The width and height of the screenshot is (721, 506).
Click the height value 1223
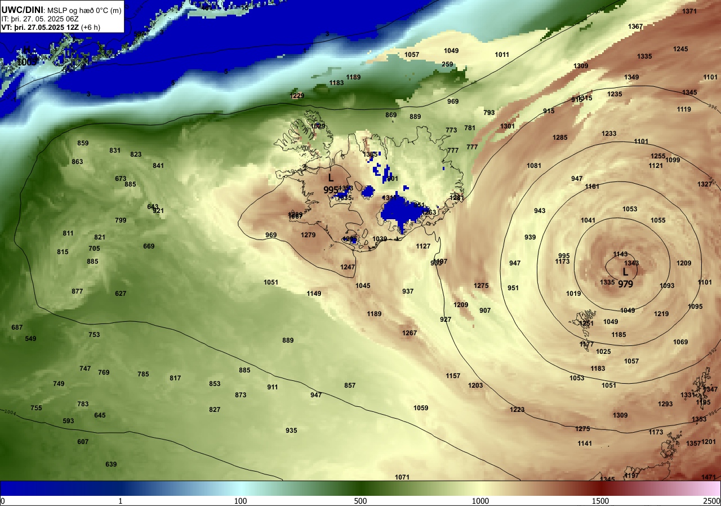[x=517, y=410]
